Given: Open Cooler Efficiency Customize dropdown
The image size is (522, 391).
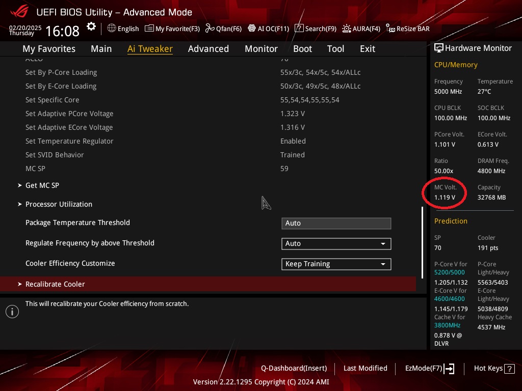Looking at the screenshot, I should 336,264.
